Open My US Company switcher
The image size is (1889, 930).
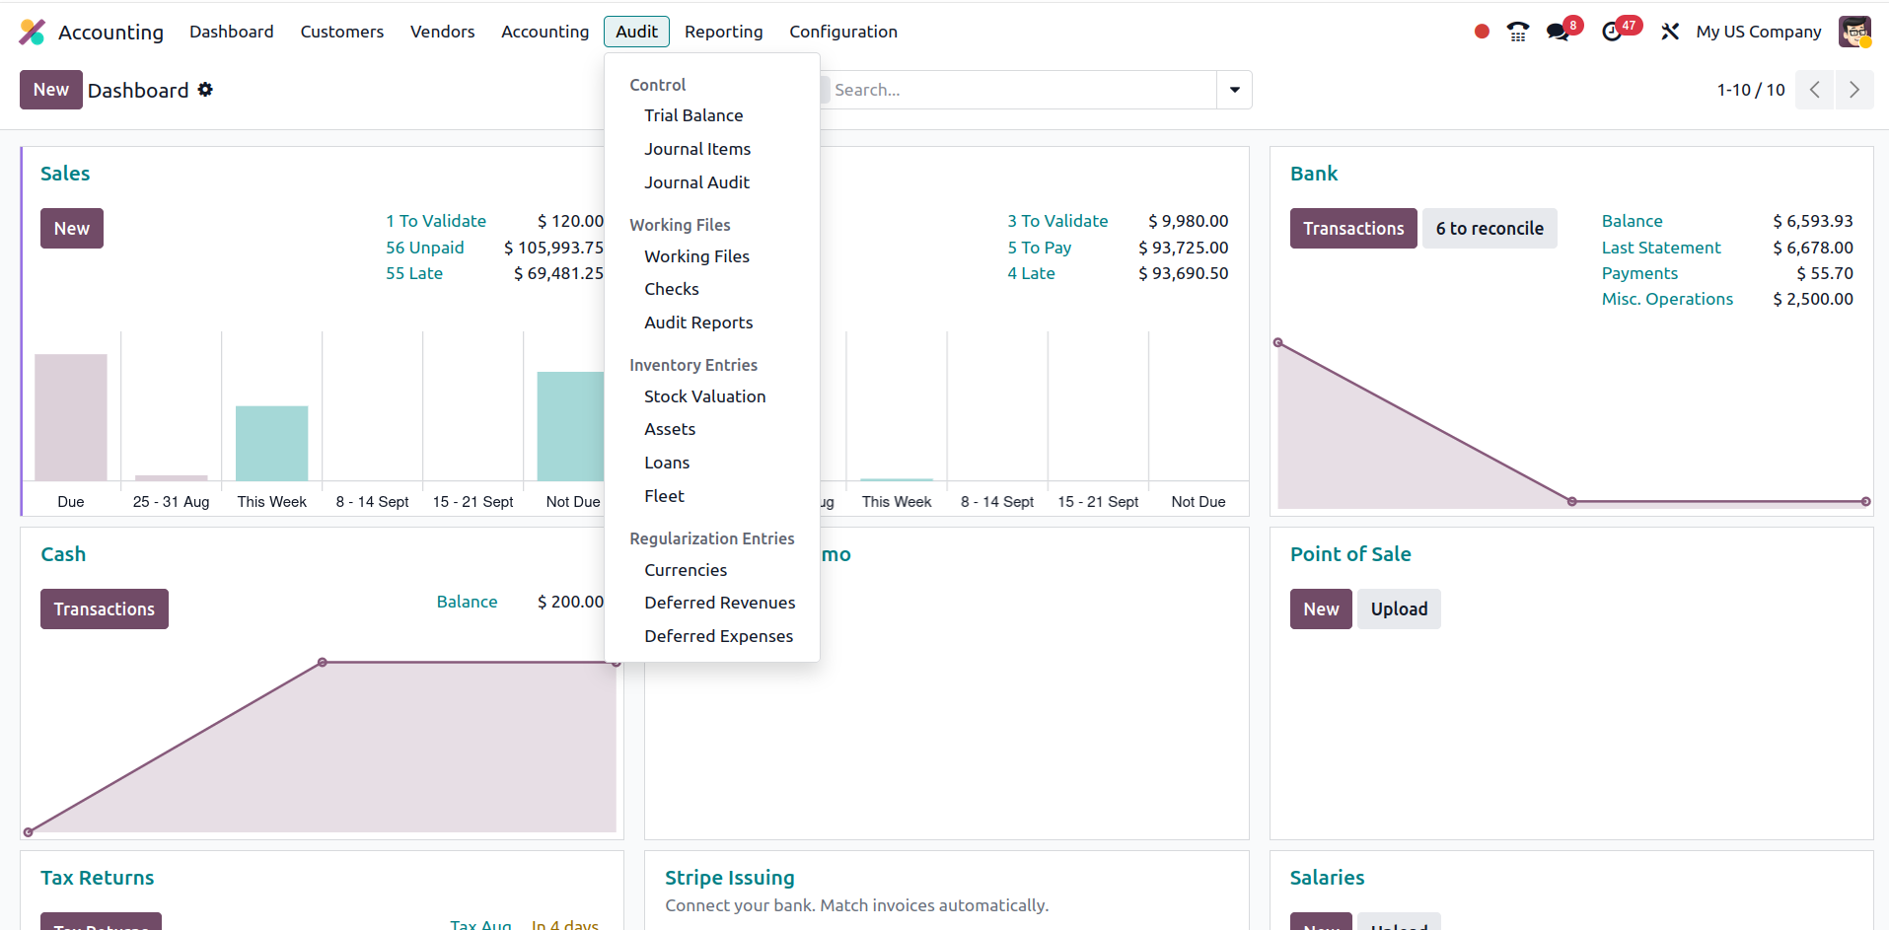coord(1758,32)
